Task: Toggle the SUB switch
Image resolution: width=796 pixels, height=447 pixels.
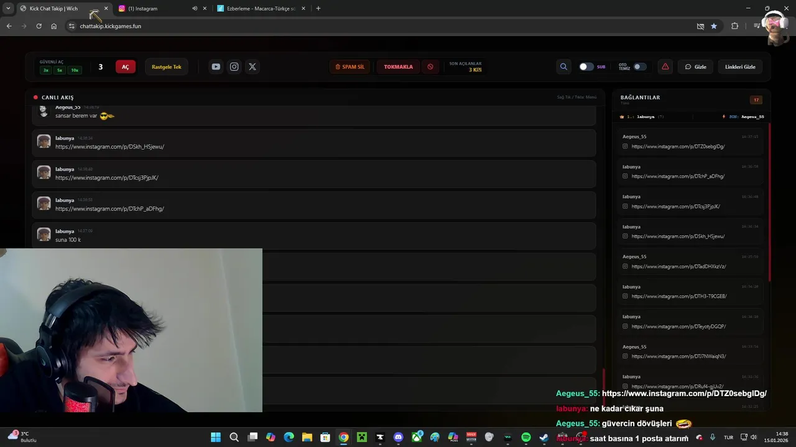Action: 586,66
